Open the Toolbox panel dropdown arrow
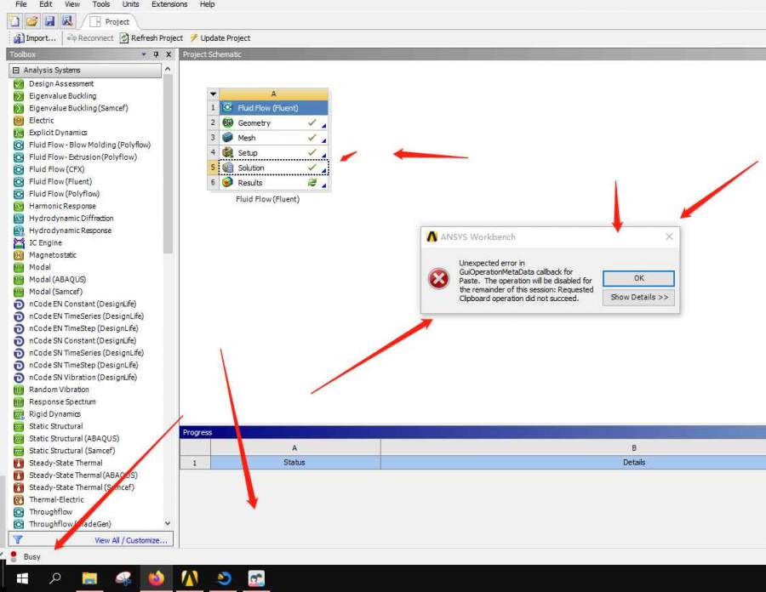 (144, 54)
